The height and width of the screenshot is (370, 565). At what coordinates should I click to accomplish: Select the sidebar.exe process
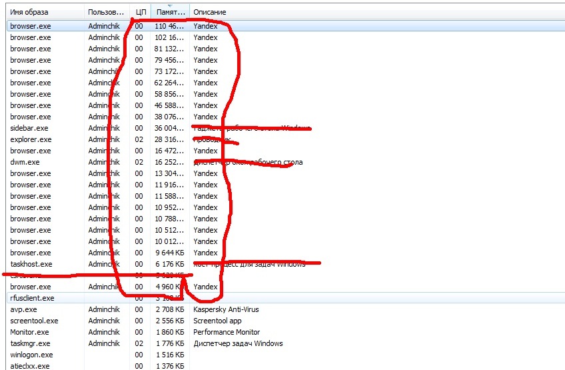tap(286, 128)
